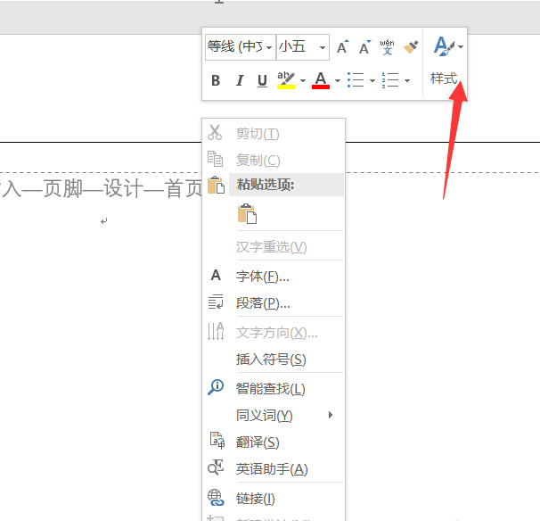Viewport: 540px width, 521px height.
Task: Open the 字体(F)... font dialog
Action: 274,277
